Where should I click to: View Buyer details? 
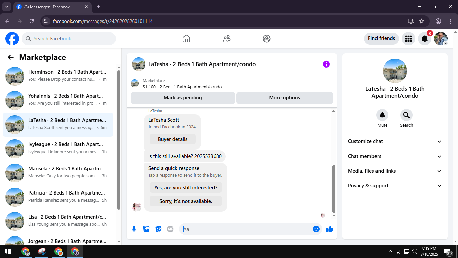click(x=172, y=139)
